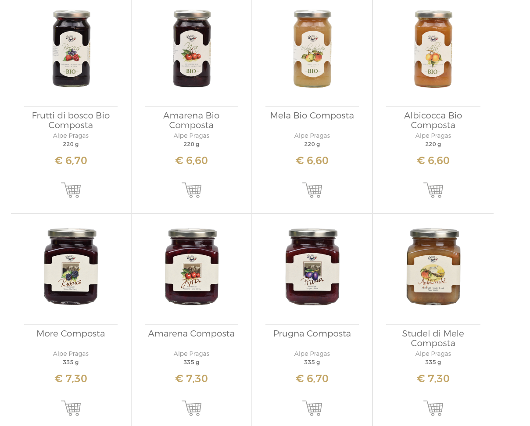This screenshot has height=426, width=530.
Task: Open the Albicocca Bio jar image
Action: coord(433,49)
